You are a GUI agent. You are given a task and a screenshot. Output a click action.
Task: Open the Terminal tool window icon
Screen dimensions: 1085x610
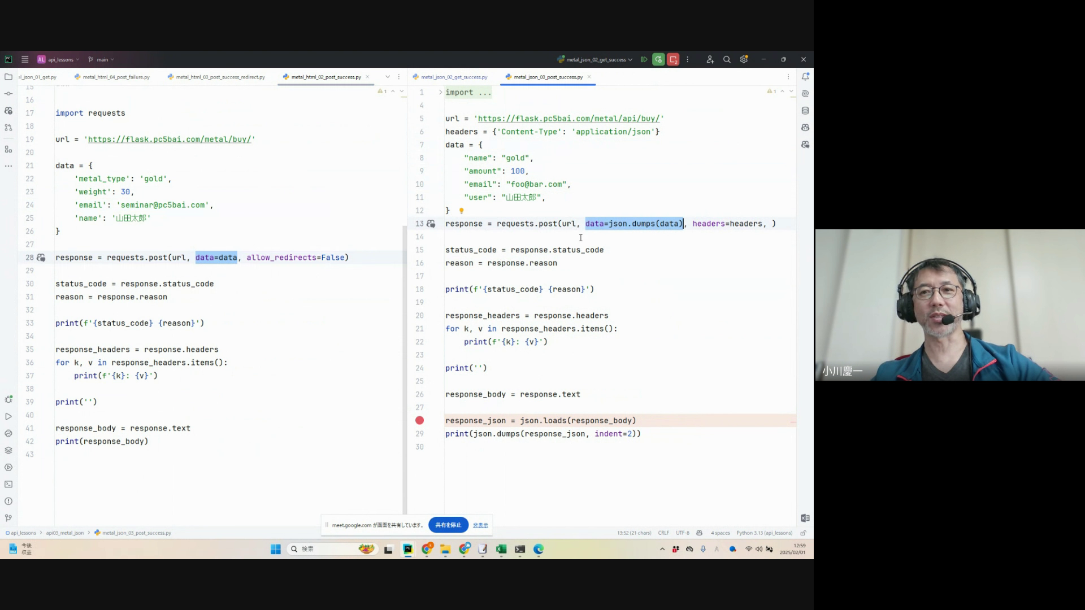[8, 484]
